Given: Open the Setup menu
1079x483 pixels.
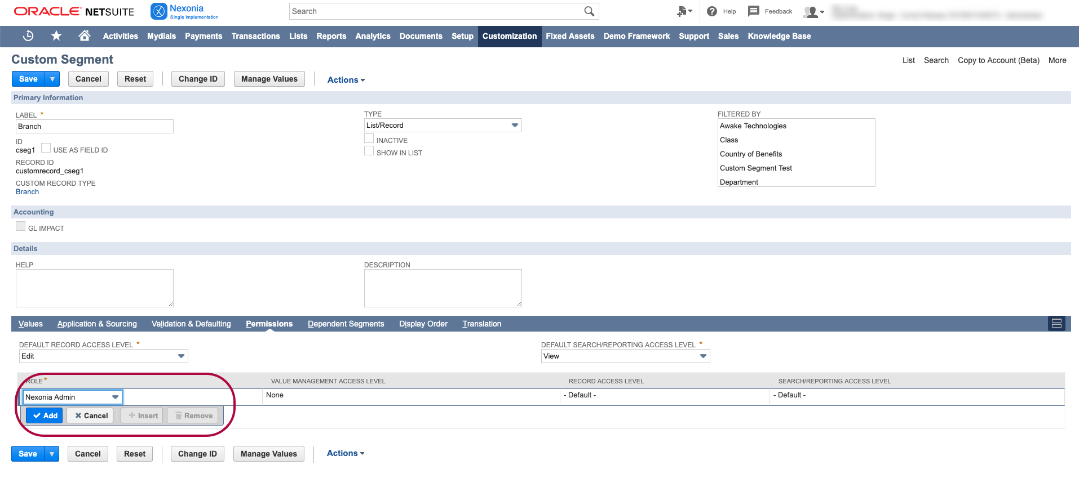Looking at the screenshot, I should [x=462, y=36].
